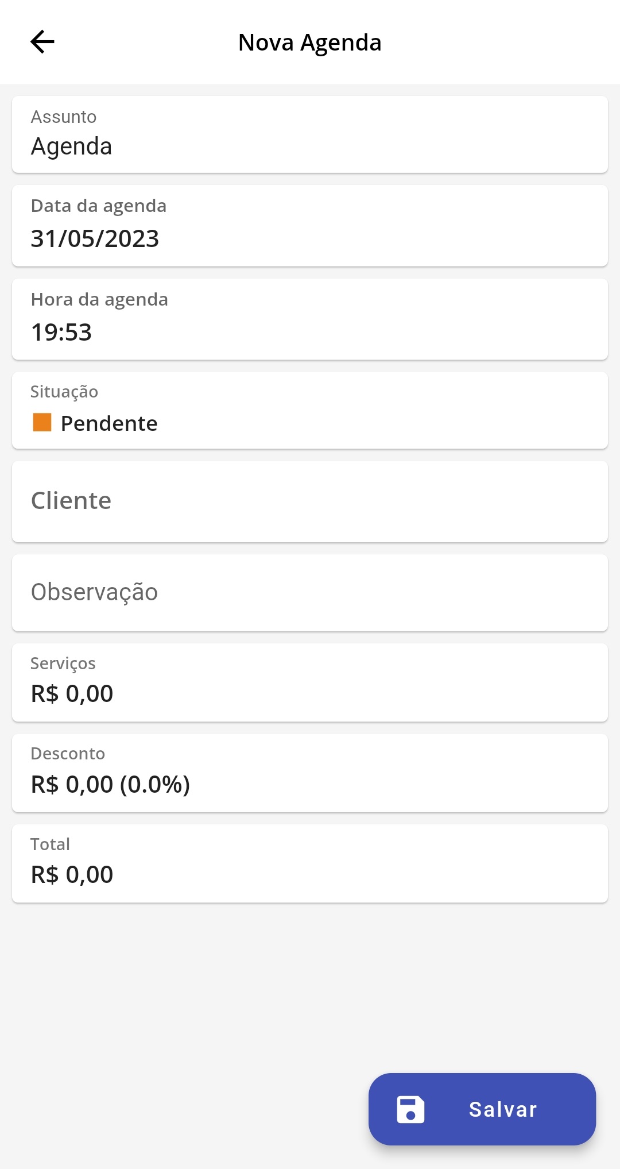Viewport: 620px width, 1169px height.
Task: Click the Pendente status text
Action: tap(109, 423)
